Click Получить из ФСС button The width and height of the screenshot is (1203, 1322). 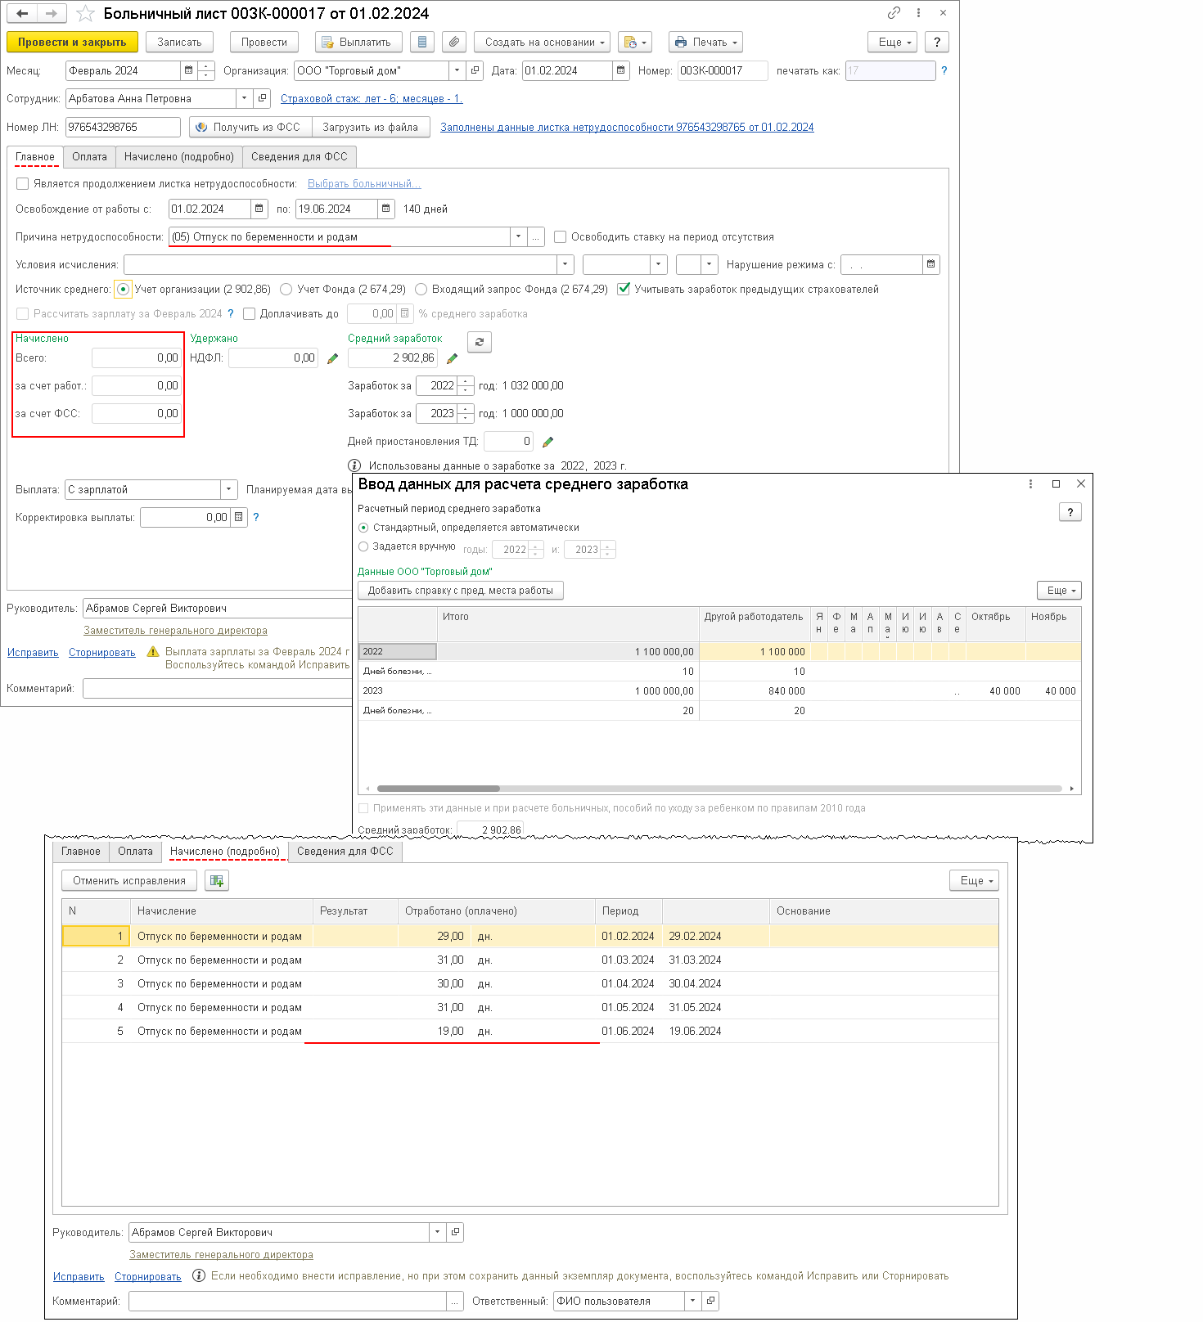point(250,128)
